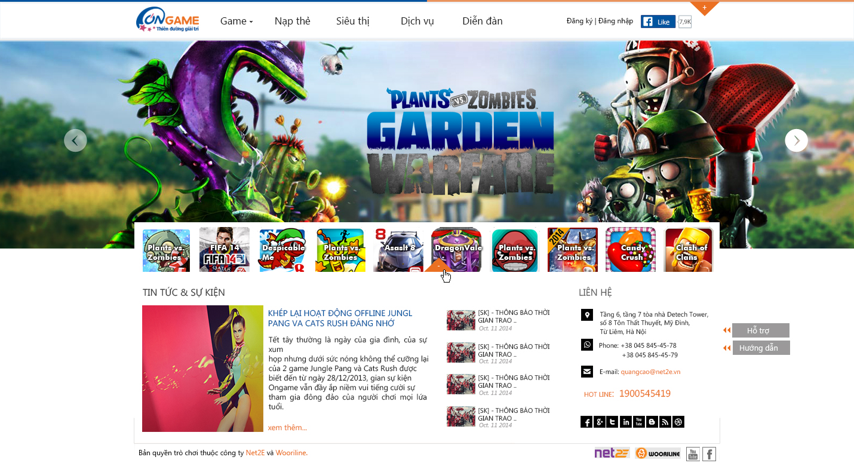
Task: Open the Siêu thị menu item
Action: point(353,21)
